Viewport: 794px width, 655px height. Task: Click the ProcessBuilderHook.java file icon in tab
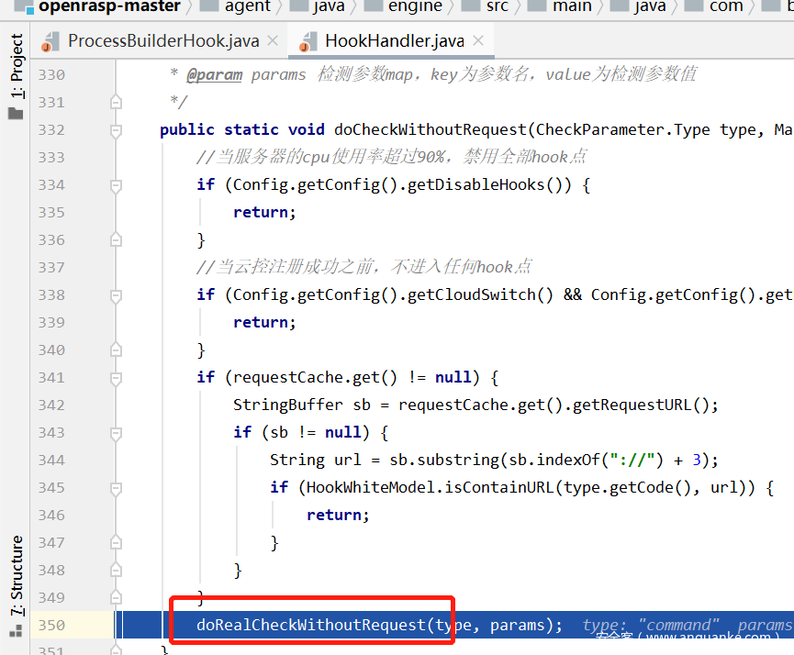tap(49, 41)
